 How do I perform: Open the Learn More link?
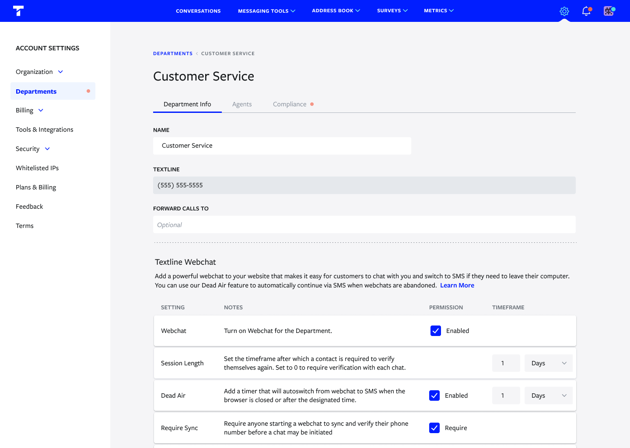(457, 285)
